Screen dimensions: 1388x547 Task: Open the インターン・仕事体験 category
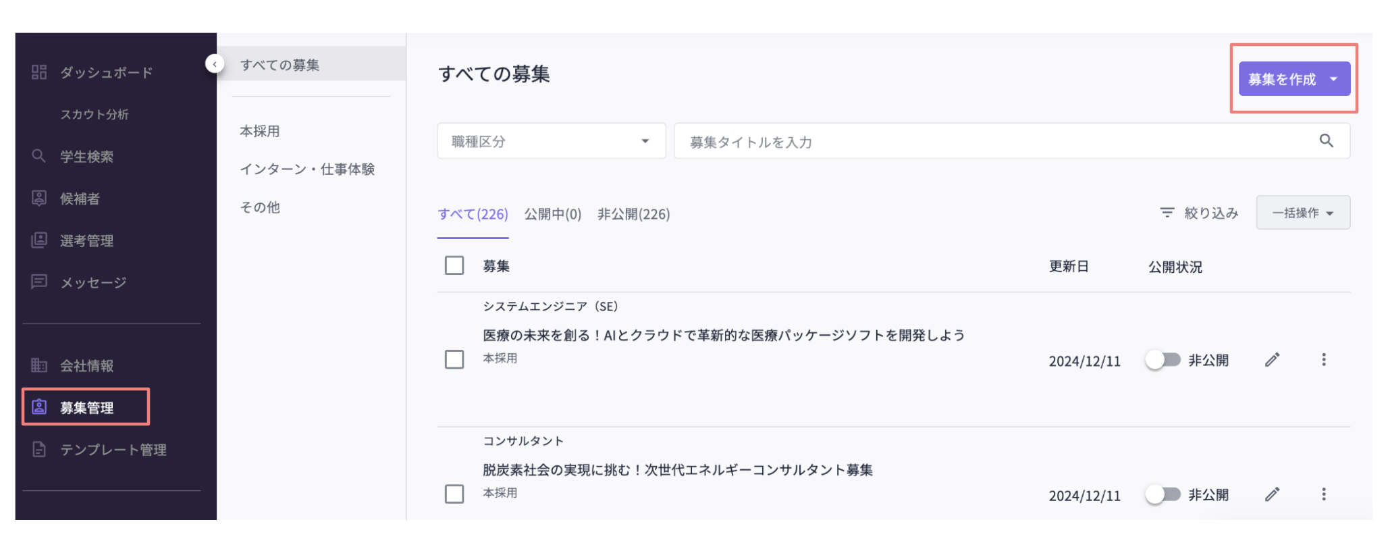[310, 170]
